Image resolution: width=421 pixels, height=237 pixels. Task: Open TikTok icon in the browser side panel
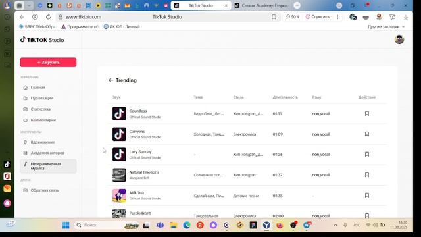click(7, 164)
